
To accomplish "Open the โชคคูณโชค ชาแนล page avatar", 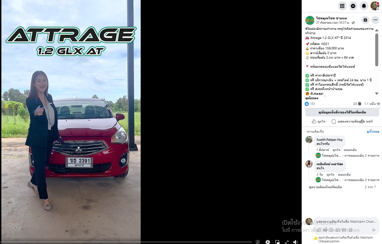I will click(x=310, y=20).
